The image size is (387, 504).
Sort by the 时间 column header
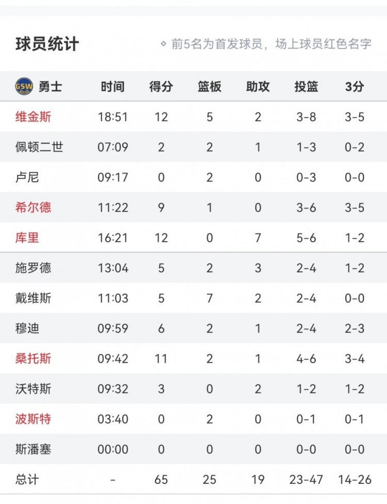pos(112,87)
